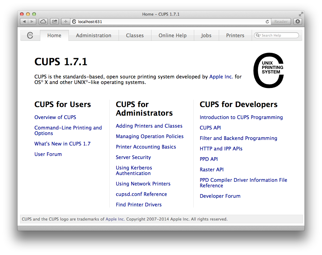Viewport: 322px width, 255px height.
Task: Open Command-Line Printing and Options link
Action: click(x=68, y=130)
